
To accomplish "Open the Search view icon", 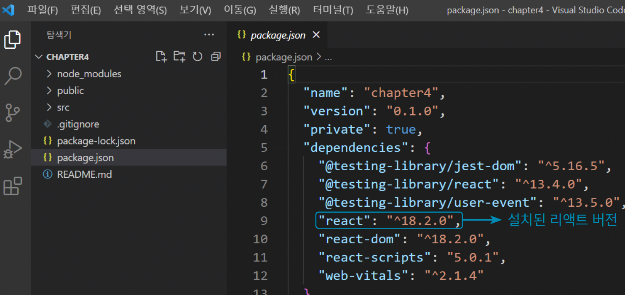I will tap(13, 76).
